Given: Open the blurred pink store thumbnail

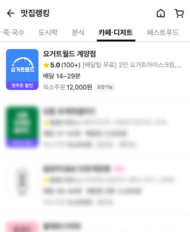Looking at the screenshot, I should [22, 226].
